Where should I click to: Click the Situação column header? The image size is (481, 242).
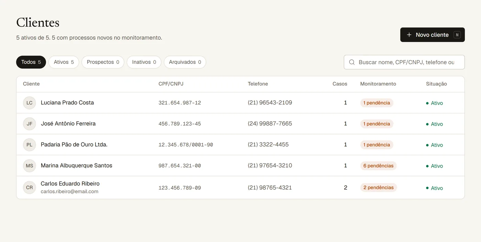click(436, 84)
